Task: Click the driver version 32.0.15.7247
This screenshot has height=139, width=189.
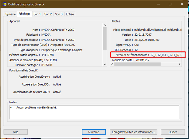Action: pos(143,35)
